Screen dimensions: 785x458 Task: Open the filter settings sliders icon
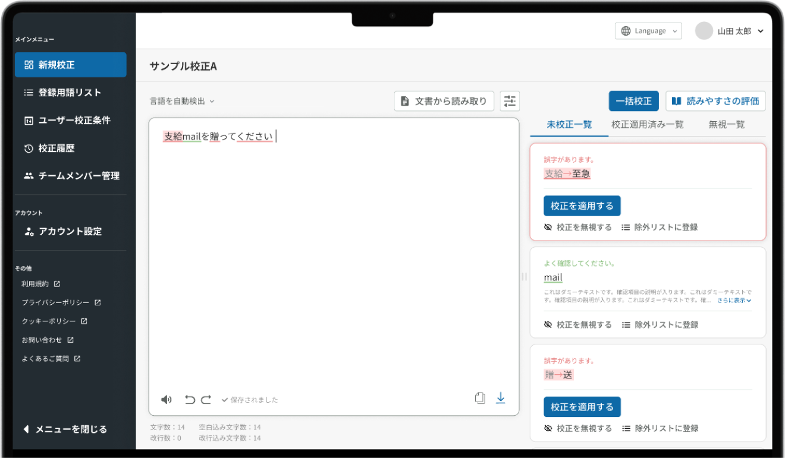[x=510, y=101]
